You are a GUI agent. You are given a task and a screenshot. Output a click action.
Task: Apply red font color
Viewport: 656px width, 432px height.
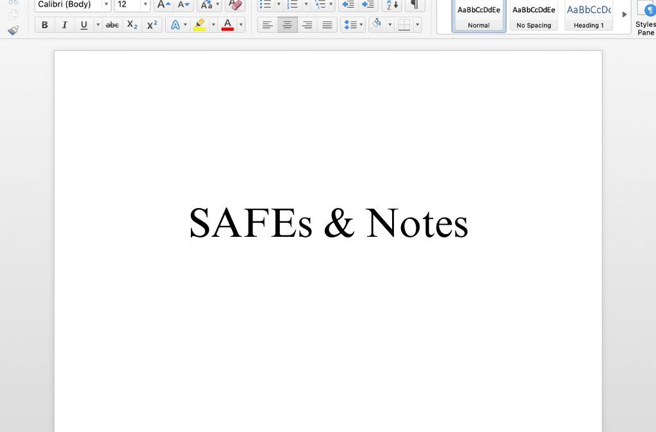pos(227,25)
